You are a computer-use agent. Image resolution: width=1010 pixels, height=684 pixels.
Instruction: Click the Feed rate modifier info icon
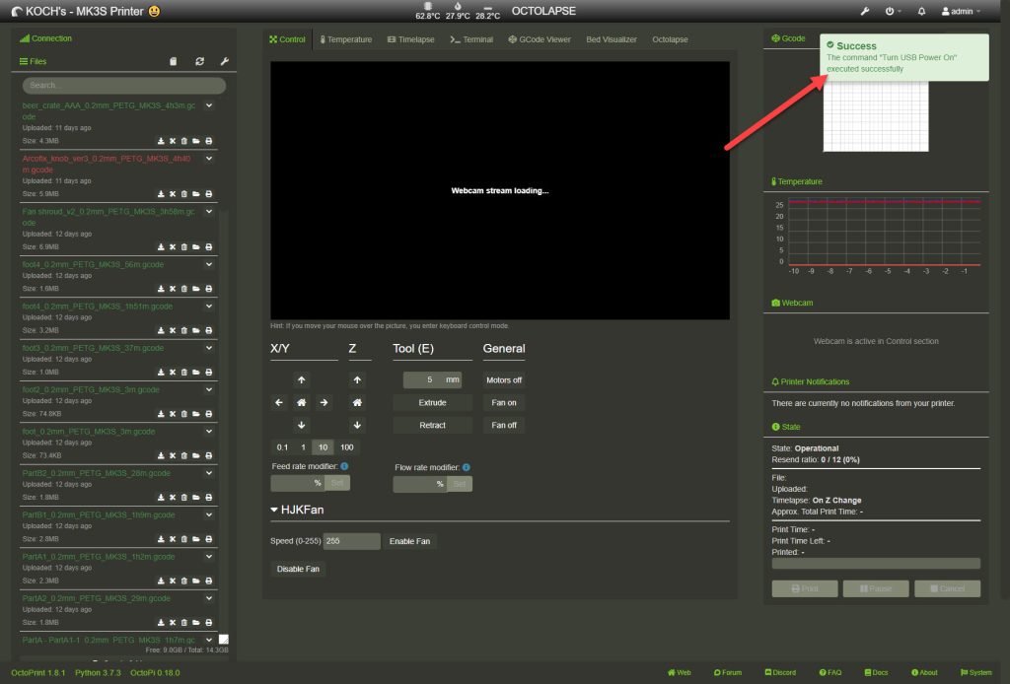point(344,466)
